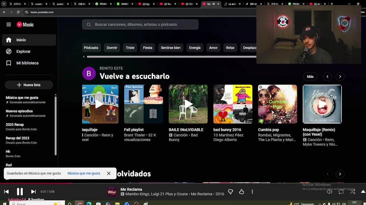366x205 pixels.
Task: Create a new playlist with Nueva lista
Action: tap(29, 85)
